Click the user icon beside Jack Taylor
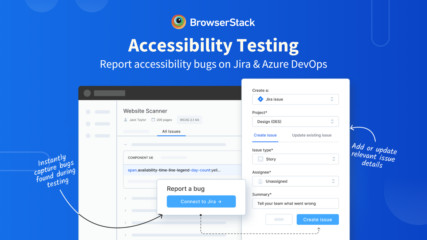 point(126,120)
